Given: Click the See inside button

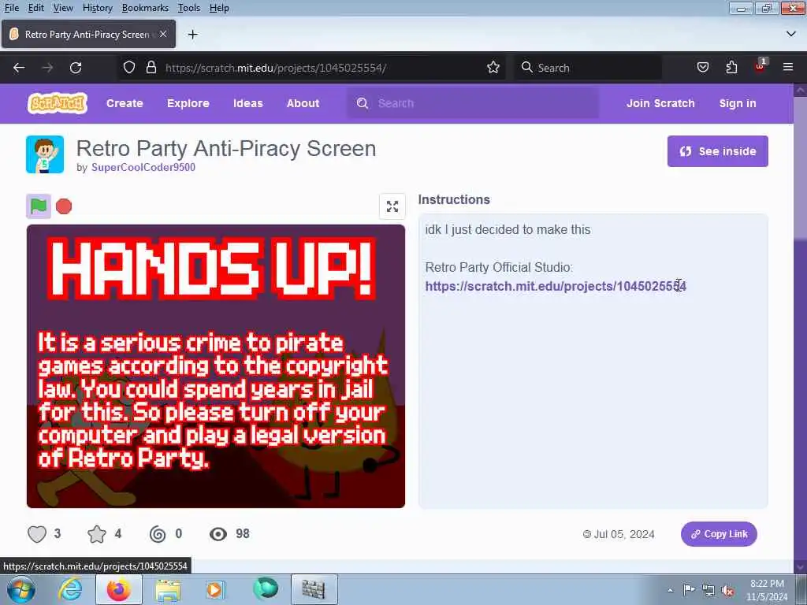Looking at the screenshot, I should pyautogui.click(x=717, y=151).
